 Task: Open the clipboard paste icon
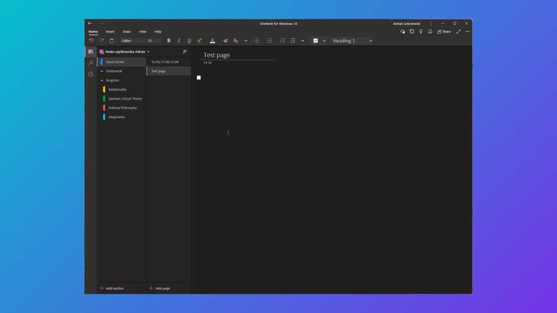[111, 41]
